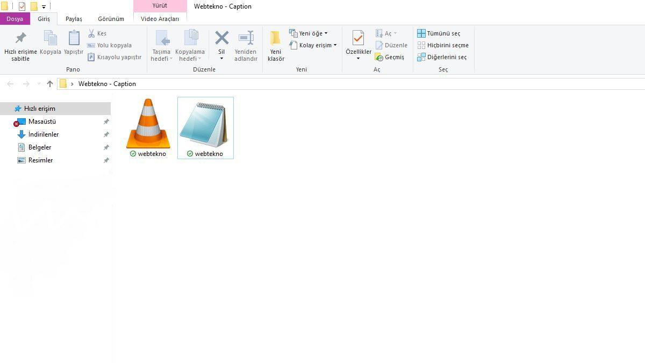645x363 pixels.
Task: Open İndirilenler in the sidebar
Action: click(43, 134)
